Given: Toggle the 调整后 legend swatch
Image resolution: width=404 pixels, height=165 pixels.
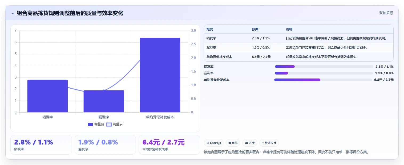Looking at the screenshot, I should point(109,124).
